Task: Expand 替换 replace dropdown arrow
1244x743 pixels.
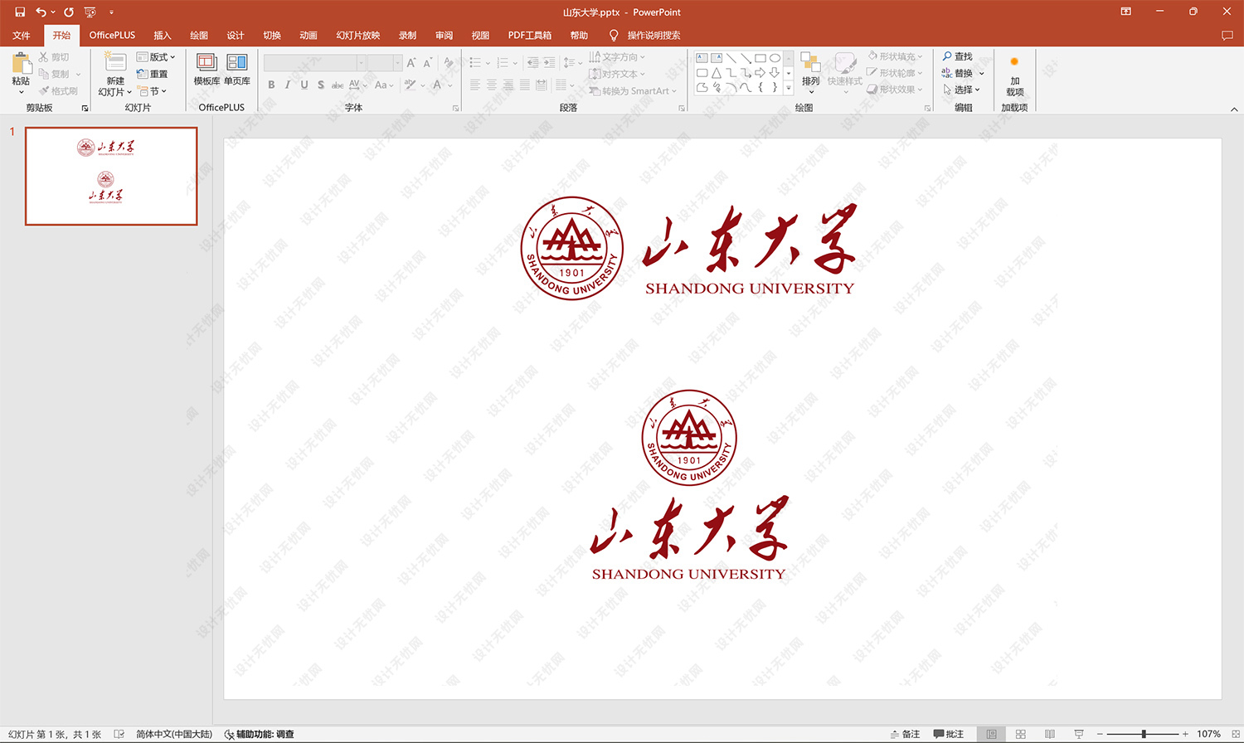Action: coord(982,73)
